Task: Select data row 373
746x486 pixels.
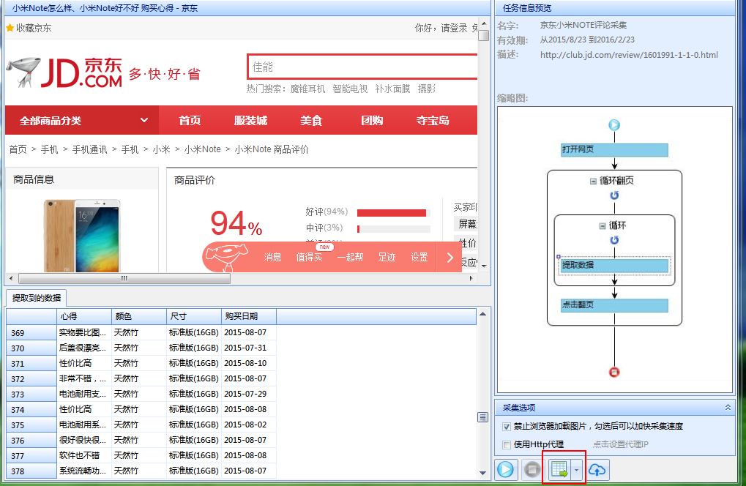Action: (x=31, y=395)
